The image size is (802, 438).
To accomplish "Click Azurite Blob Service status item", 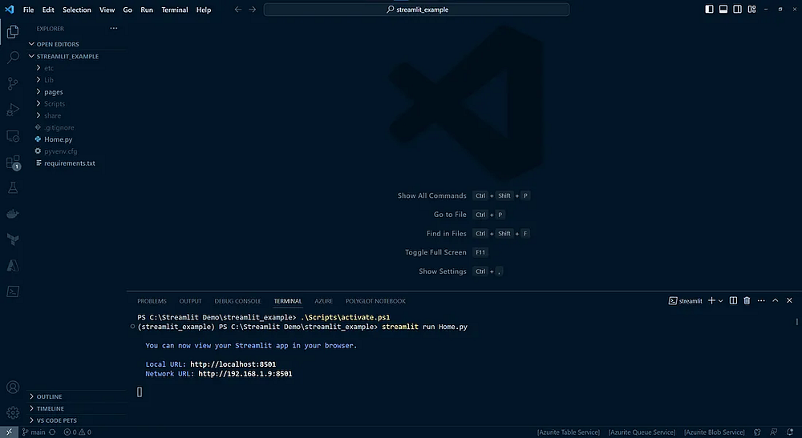I will [x=714, y=432].
